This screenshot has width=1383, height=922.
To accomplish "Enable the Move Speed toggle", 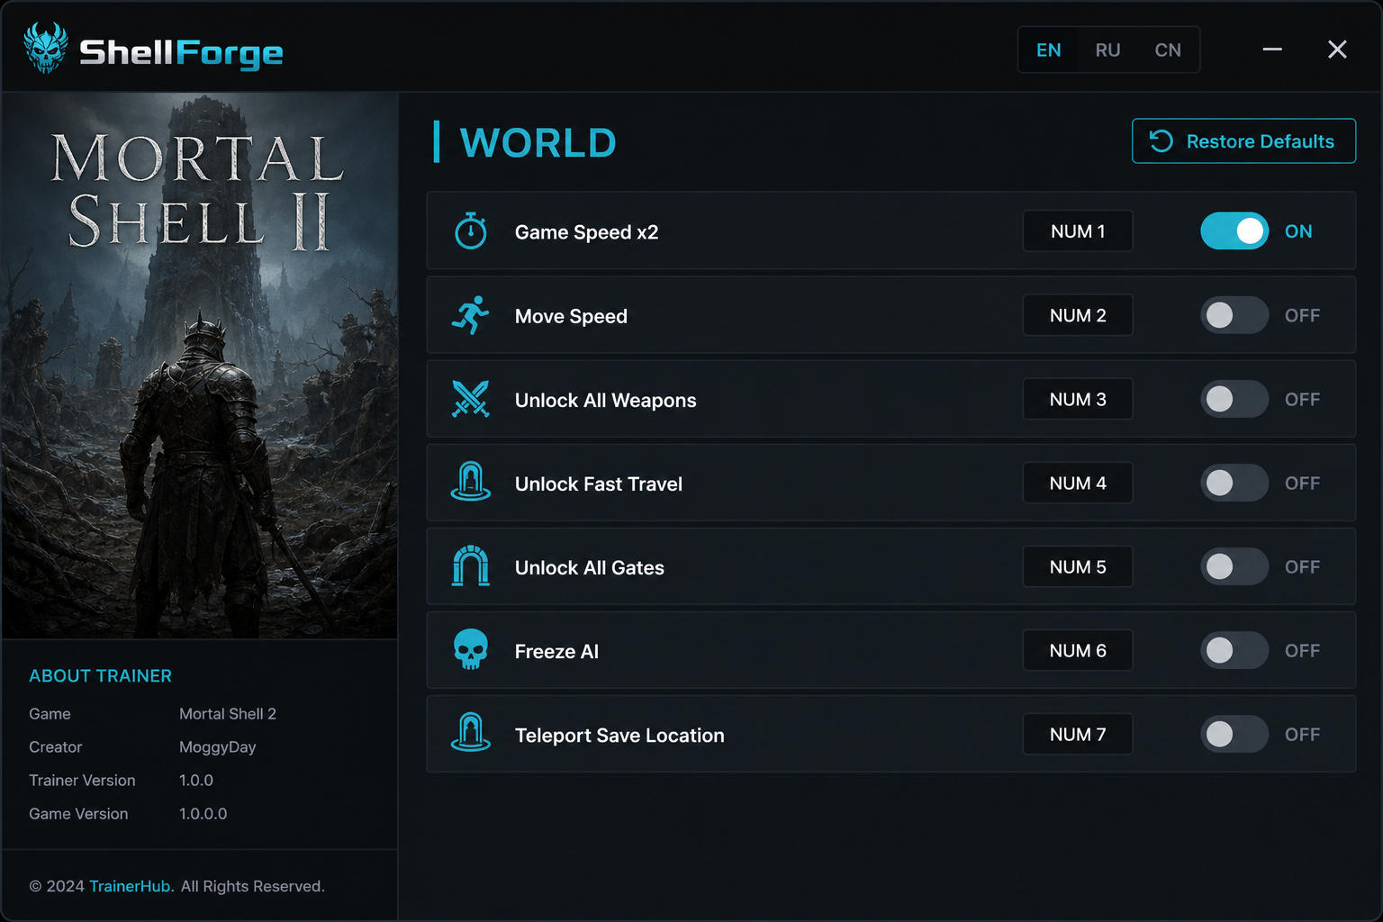I will (x=1234, y=315).
